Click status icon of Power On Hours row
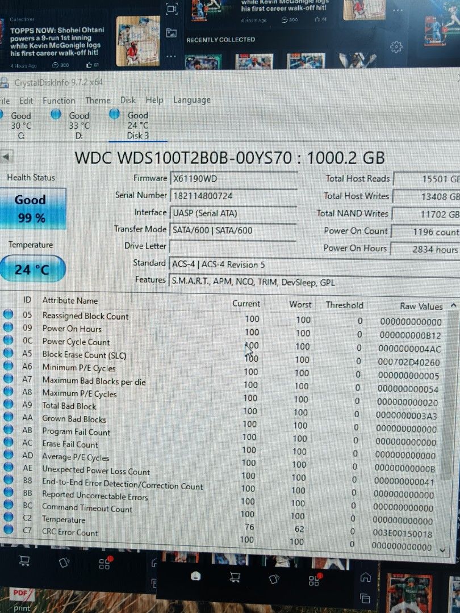The height and width of the screenshot is (613, 460). click(8, 328)
